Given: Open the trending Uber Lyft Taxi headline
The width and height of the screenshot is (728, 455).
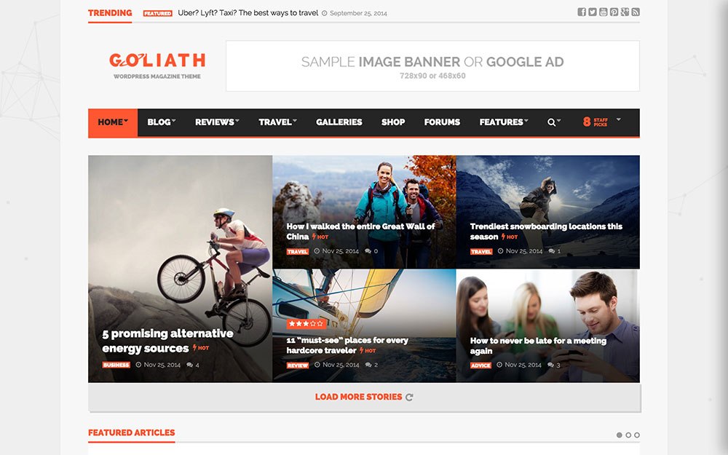Looking at the screenshot, I should pyautogui.click(x=248, y=13).
